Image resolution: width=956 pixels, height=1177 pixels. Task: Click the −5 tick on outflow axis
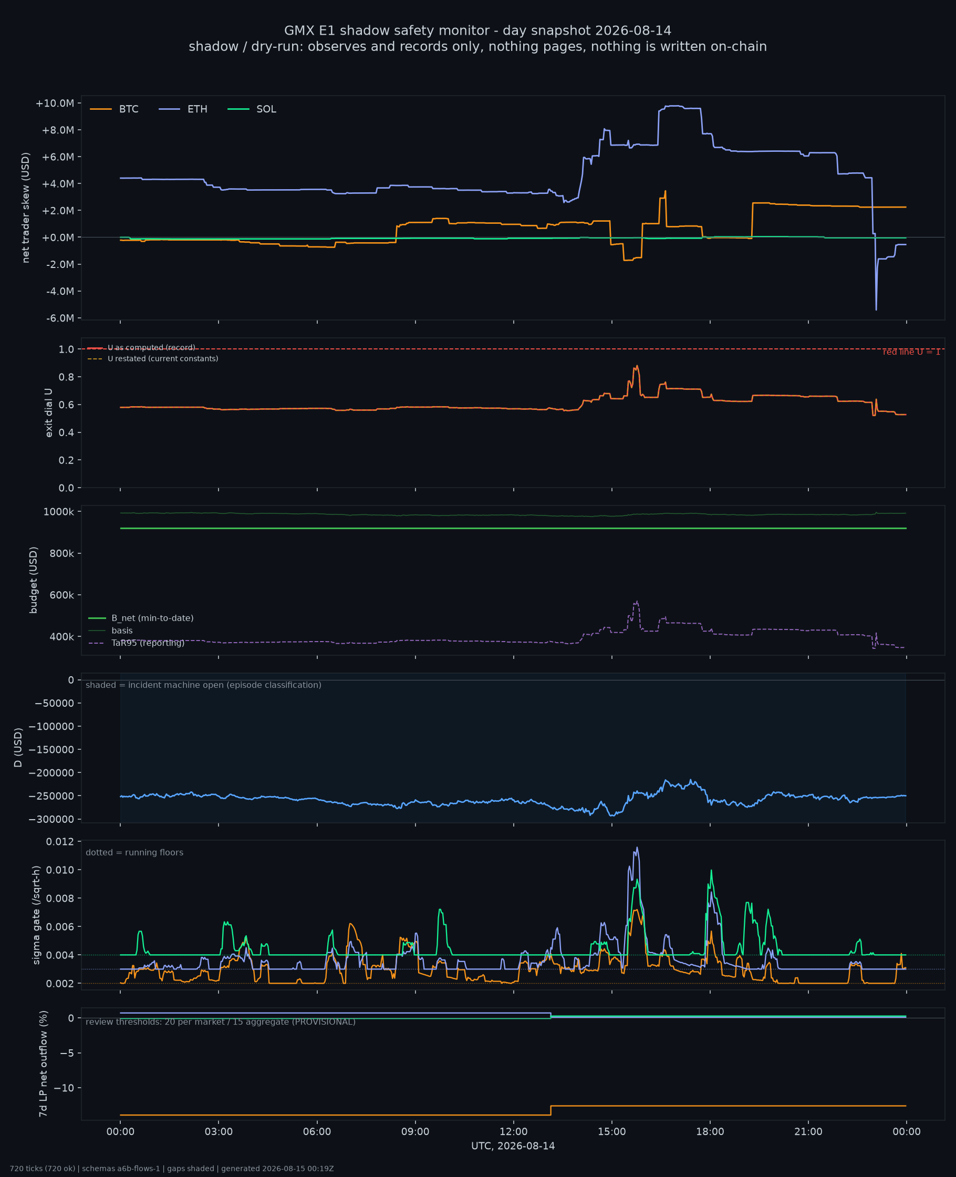click(67, 1053)
